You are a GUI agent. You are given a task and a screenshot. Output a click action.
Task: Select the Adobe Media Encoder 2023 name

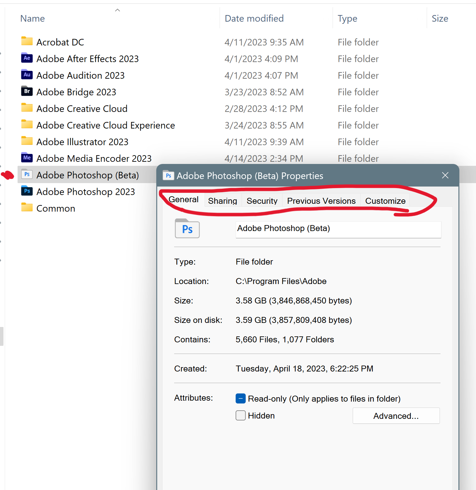(94, 158)
